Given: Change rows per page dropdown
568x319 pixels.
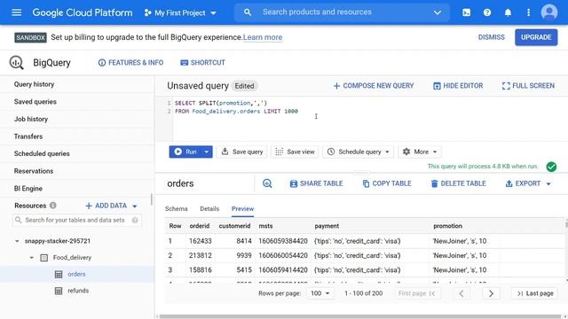Looking at the screenshot, I should (319, 293).
